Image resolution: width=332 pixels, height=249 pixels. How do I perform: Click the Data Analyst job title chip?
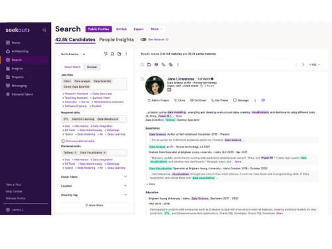coord(82,81)
